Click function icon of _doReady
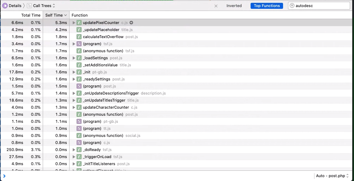This screenshot has width=354, height=181. (79, 150)
